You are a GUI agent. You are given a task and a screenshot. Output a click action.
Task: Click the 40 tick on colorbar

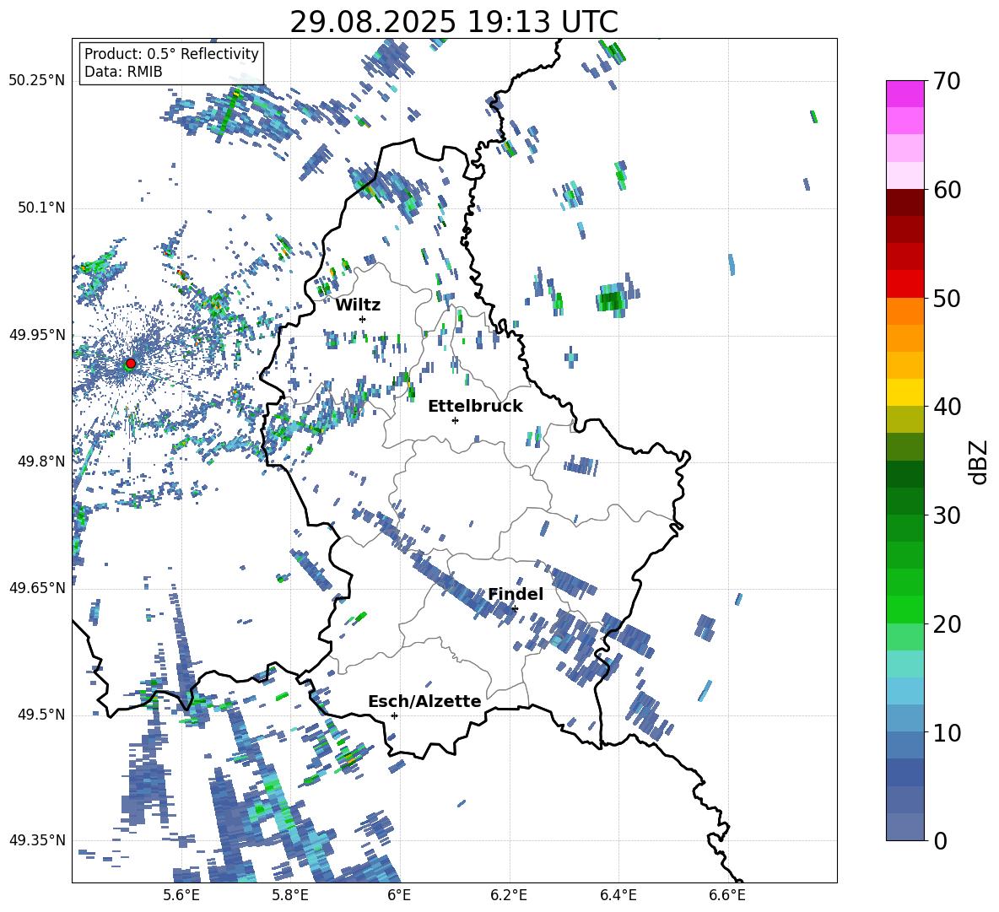(x=947, y=407)
